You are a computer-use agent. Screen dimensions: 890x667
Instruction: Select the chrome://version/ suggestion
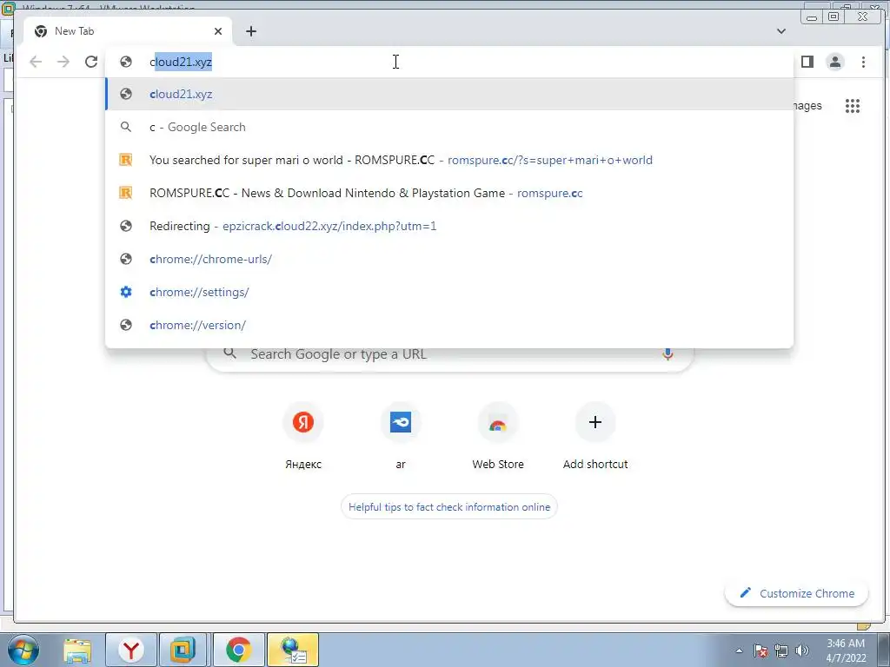[x=449, y=325]
